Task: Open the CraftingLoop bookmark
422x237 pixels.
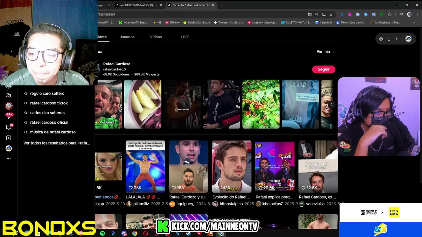Action: coord(385,23)
